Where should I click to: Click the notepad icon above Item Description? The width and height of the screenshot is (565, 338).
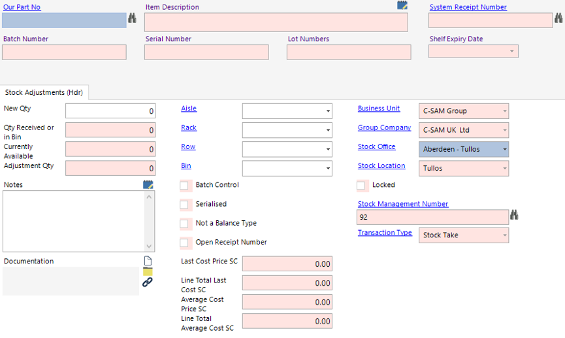[402, 5]
